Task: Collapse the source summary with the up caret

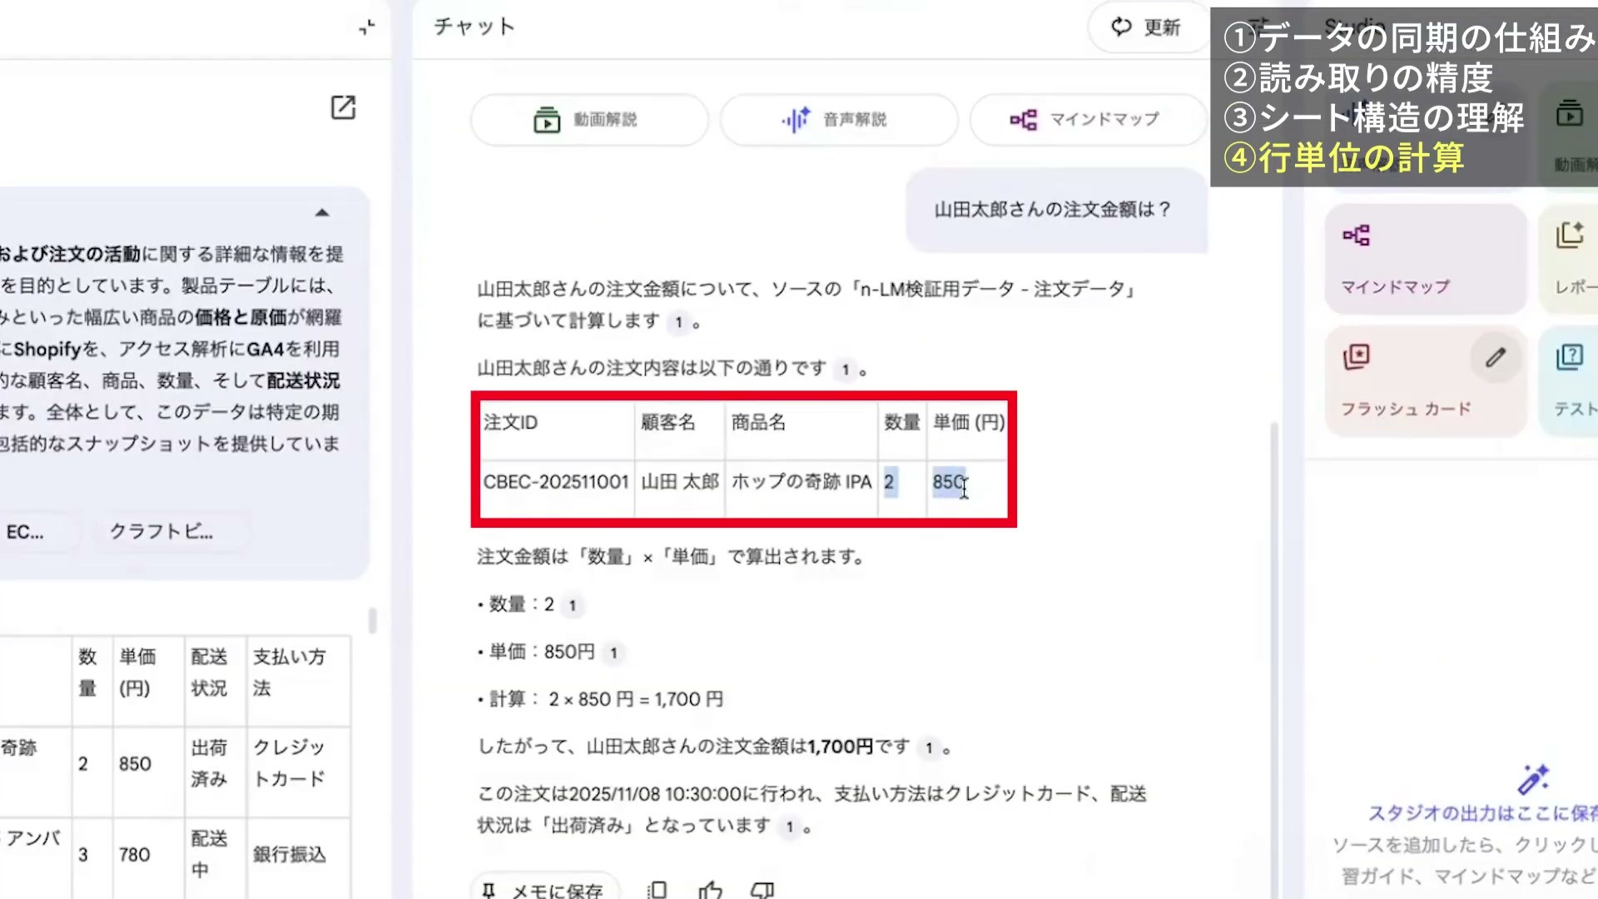Action: 322,213
